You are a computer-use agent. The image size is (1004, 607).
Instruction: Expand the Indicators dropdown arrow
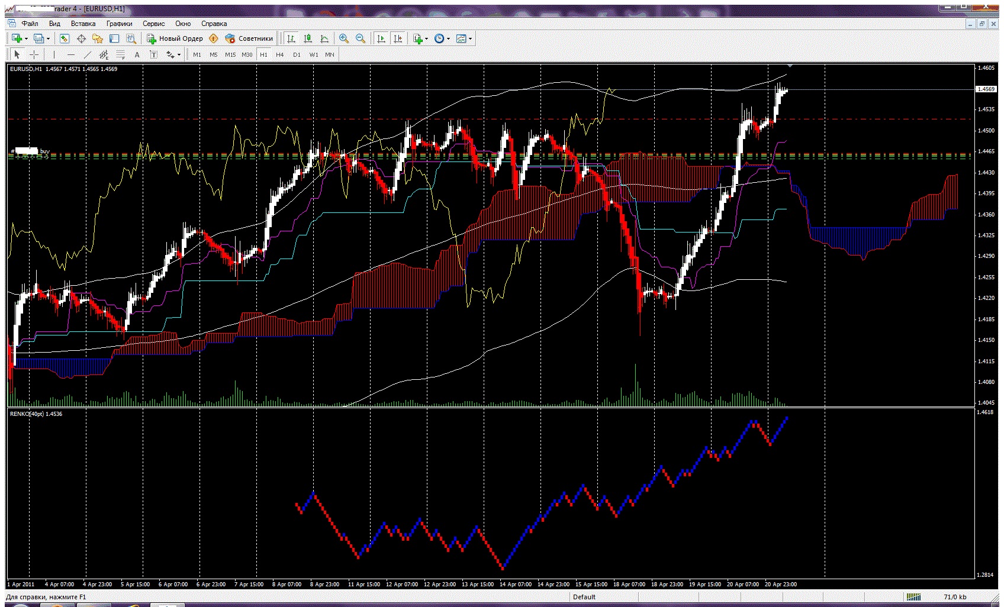pyautogui.click(x=426, y=39)
